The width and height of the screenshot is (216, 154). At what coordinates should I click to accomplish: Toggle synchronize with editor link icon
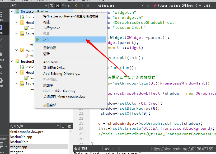point(58,6)
